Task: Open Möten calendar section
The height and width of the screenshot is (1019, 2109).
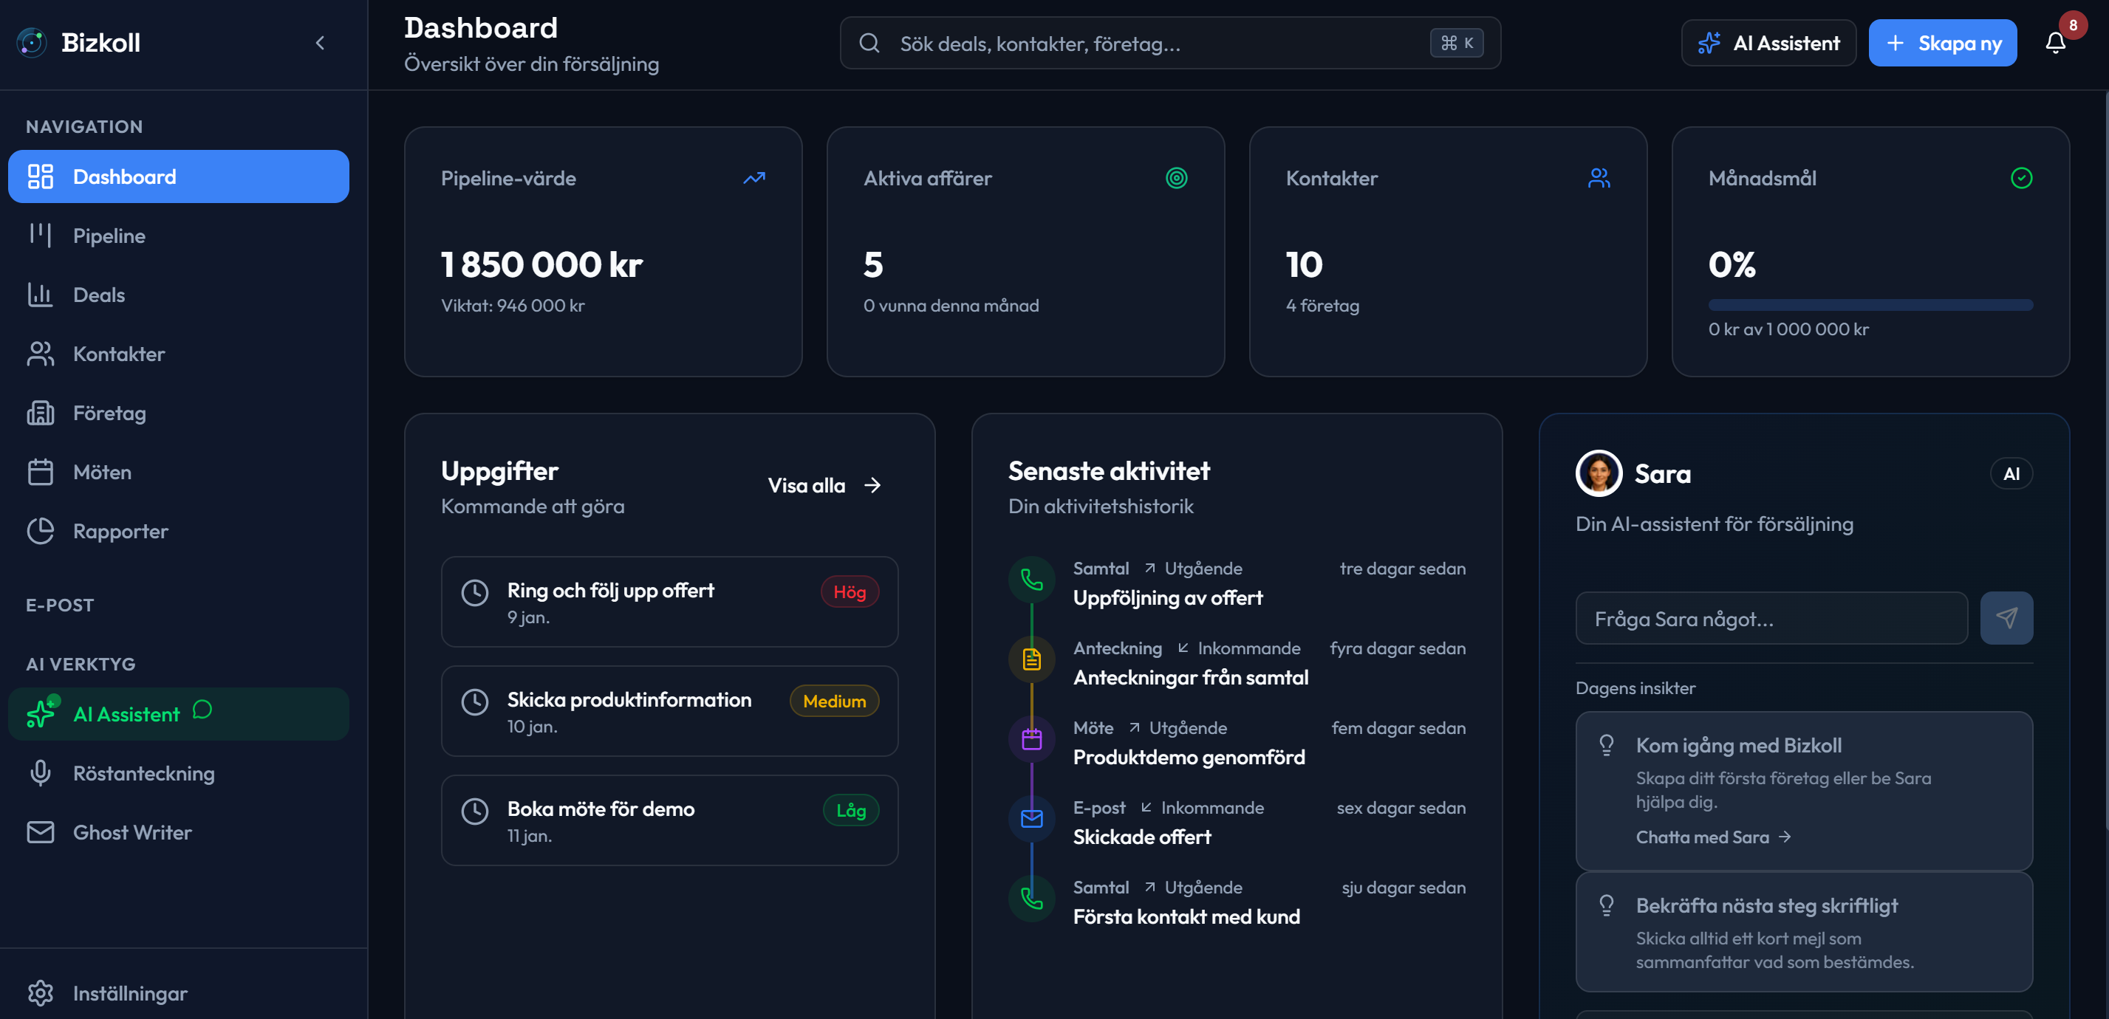Action: [x=103, y=471]
